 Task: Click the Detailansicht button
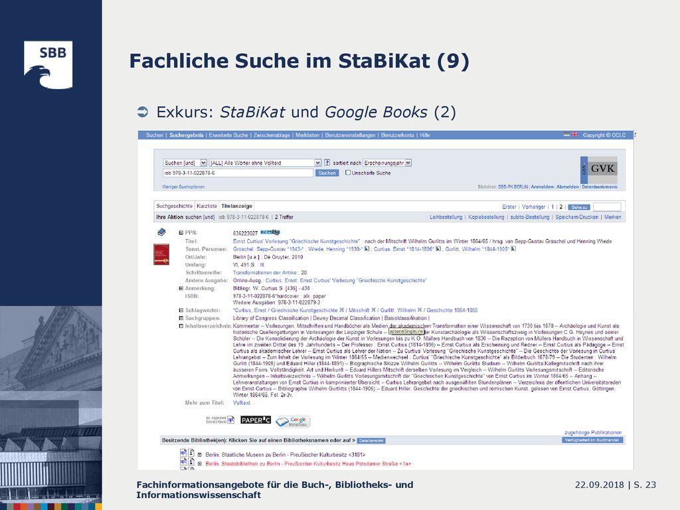click(x=371, y=441)
